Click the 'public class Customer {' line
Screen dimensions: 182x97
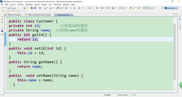[x=33, y=21]
